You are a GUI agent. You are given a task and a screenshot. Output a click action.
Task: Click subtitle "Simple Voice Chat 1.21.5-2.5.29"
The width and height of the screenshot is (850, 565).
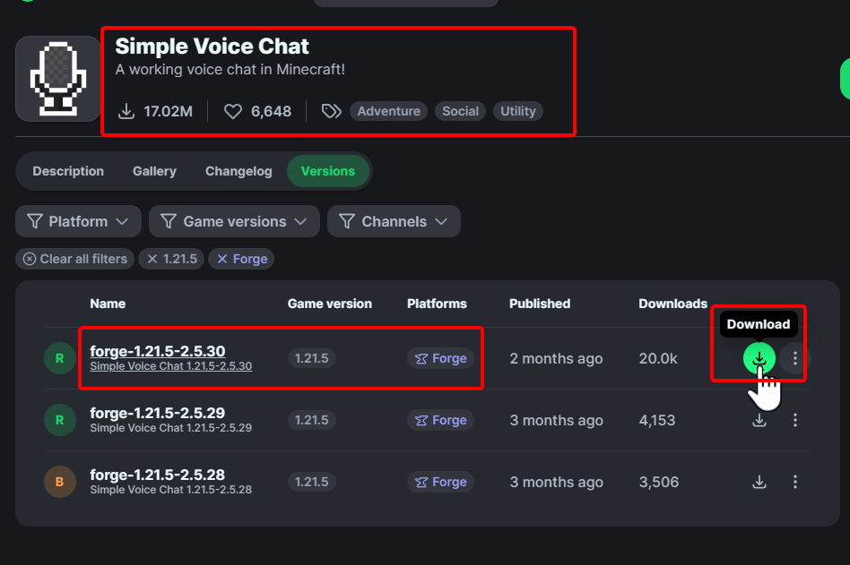click(170, 428)
